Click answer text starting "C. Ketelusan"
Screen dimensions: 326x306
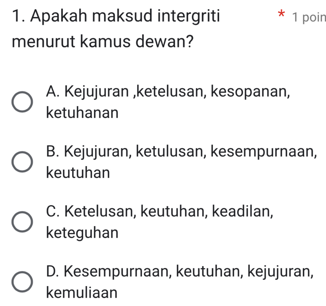click(x=160, y=212)
